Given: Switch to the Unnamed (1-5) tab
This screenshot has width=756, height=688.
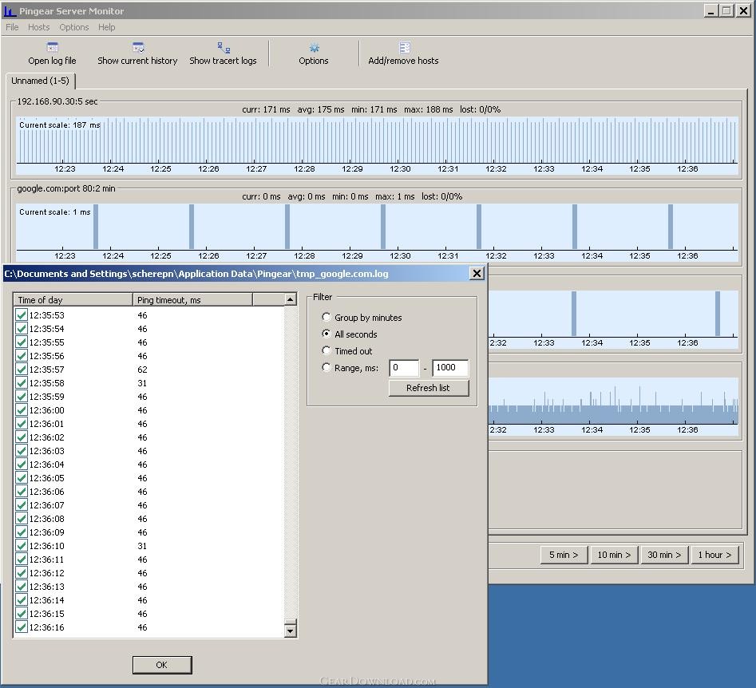Looking at the screenshot, I should pos(40,81).
